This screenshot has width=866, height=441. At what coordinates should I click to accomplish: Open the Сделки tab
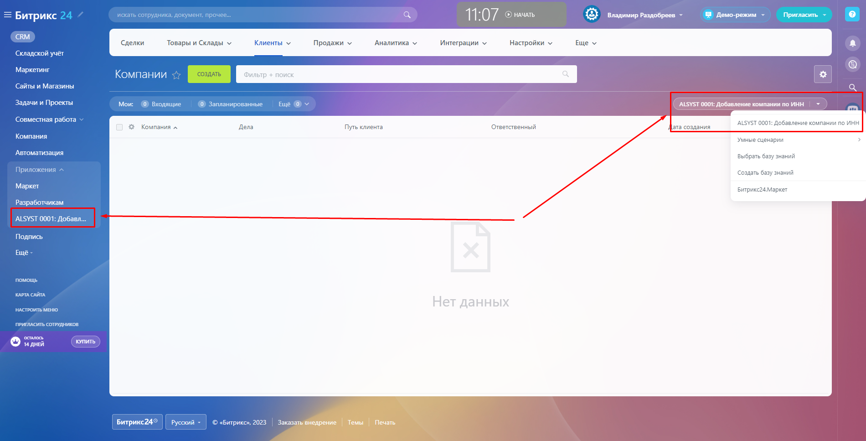click(132, 43)
